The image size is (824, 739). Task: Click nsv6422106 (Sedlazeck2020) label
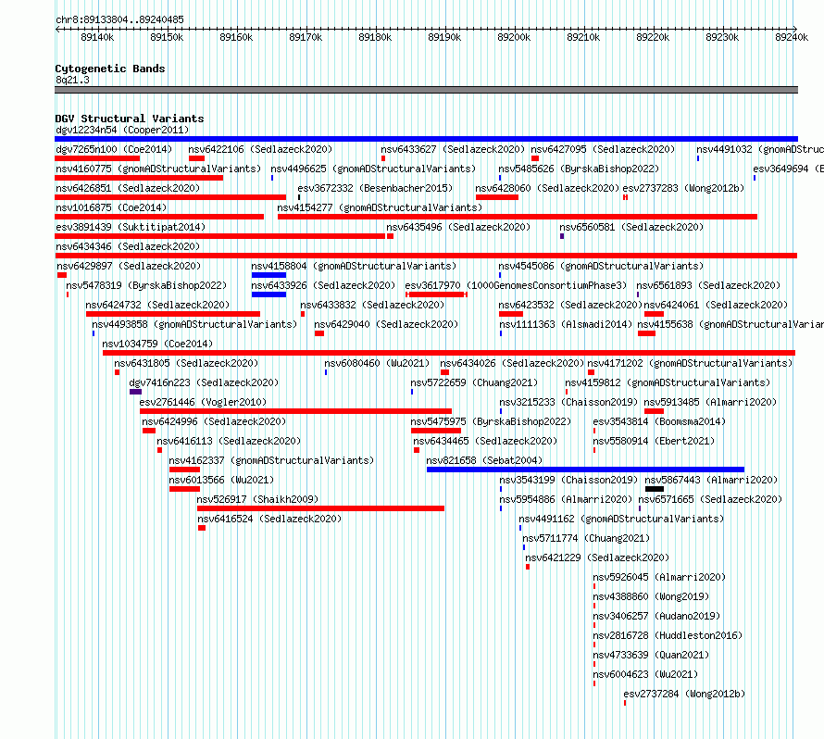click(260, 149)
